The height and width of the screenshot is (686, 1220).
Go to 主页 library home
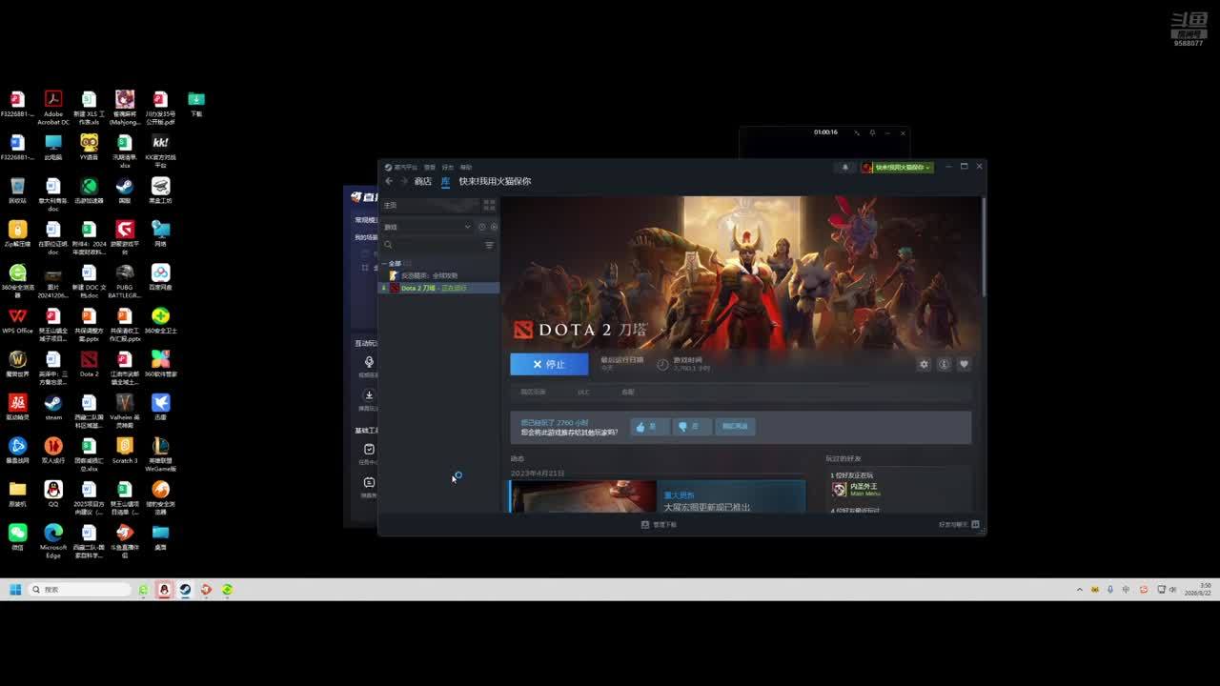point(429,205)
